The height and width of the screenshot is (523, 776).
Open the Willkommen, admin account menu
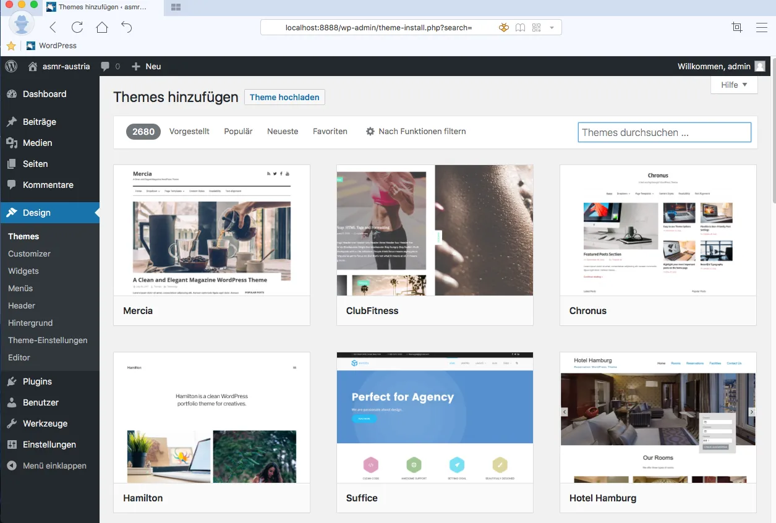pyautogui.click(x=721, y=66)
